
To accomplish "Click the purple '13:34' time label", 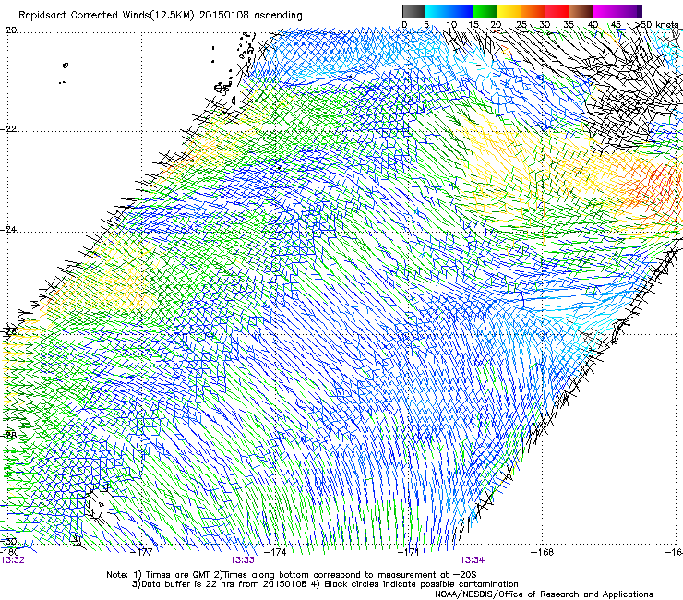I will point(473,560).
